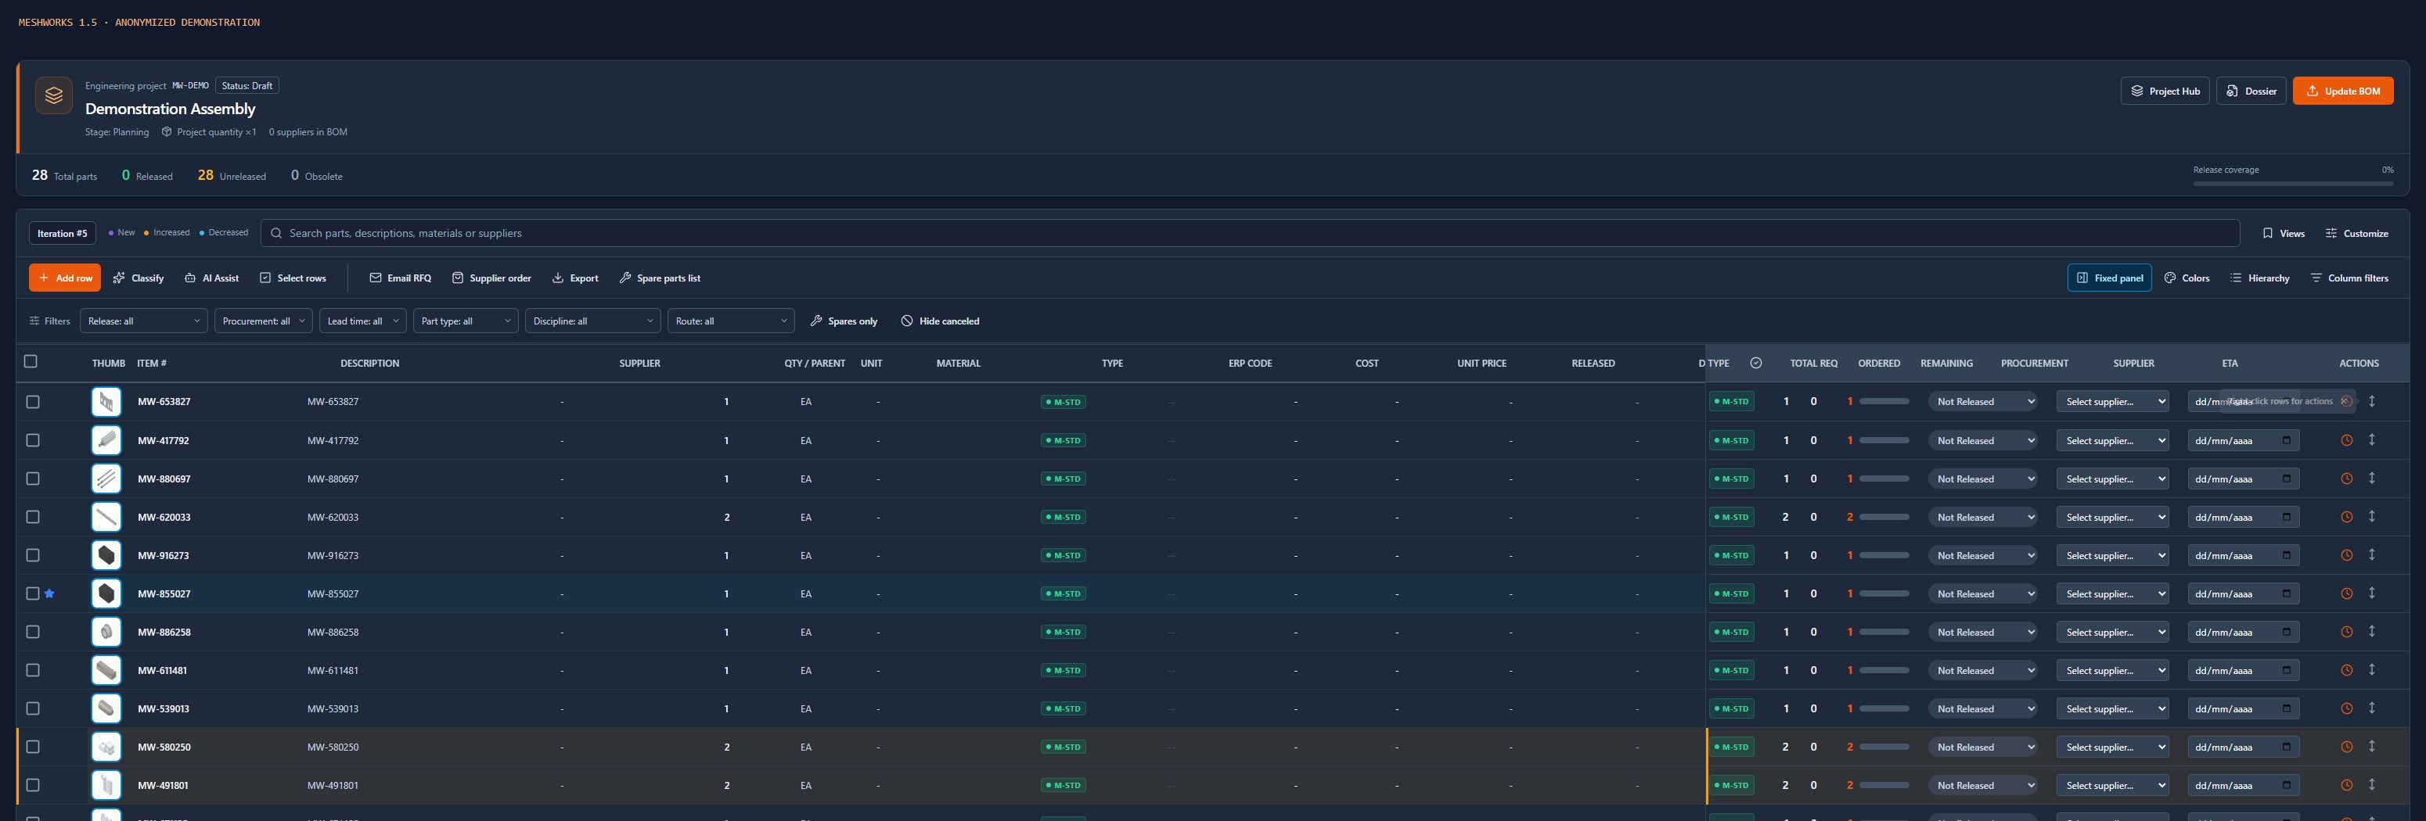Check the row checkbox for MW-880697
This screenshot has width=2426, height=821.
[33, 479]
